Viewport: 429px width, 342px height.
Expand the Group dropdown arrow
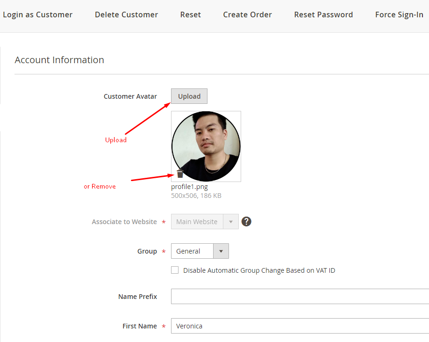tap(221, 251)
